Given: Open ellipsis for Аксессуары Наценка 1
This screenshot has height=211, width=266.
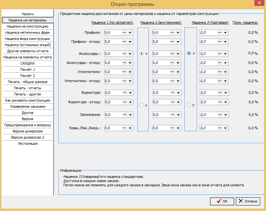Looking at the screenshot, I should 124,54.
